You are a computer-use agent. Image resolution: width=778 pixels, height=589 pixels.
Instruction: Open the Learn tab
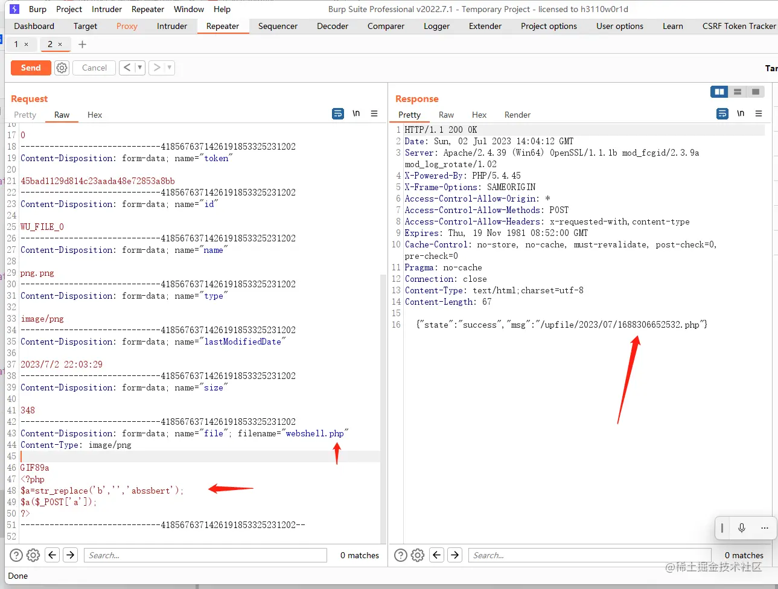[673, 26]
